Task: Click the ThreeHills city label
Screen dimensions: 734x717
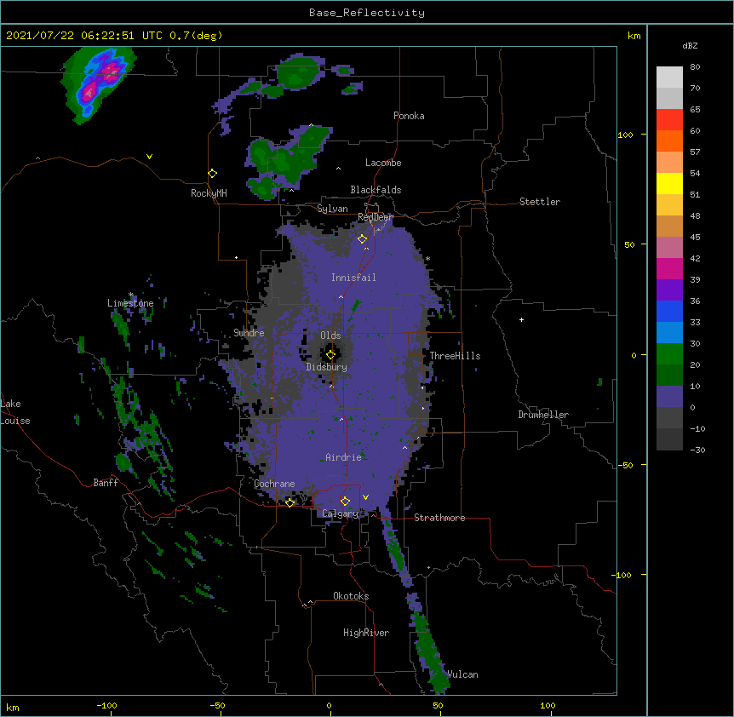Action: pos(455,356)
